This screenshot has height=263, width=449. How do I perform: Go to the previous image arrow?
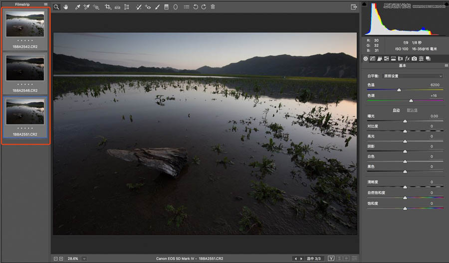[x=296, y=259]
